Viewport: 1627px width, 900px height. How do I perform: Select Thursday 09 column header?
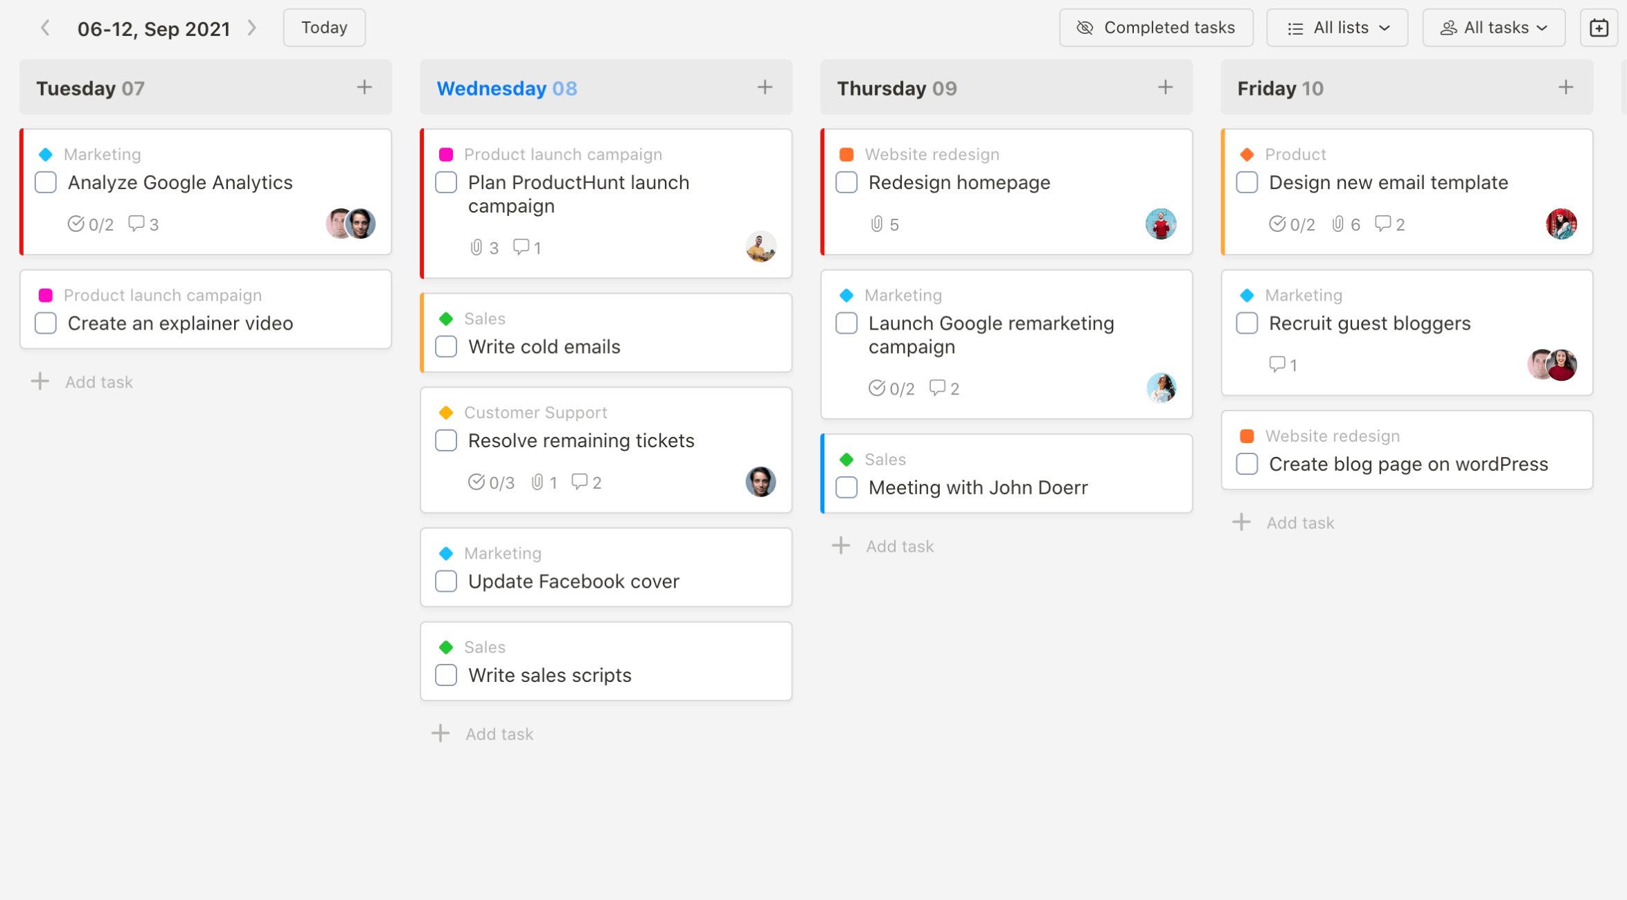point(896,87)
